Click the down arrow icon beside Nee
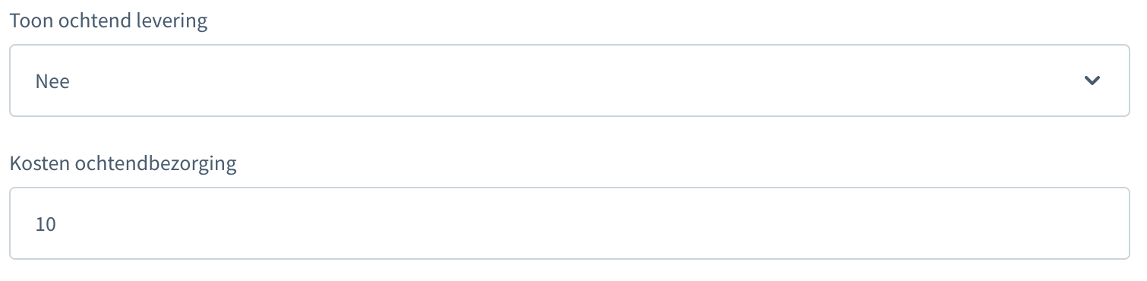 [1092, 81]
